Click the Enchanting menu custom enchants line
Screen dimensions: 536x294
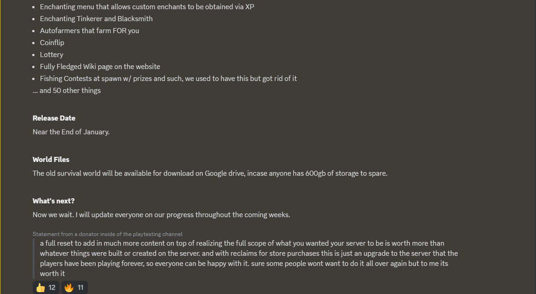click(147, 7)
